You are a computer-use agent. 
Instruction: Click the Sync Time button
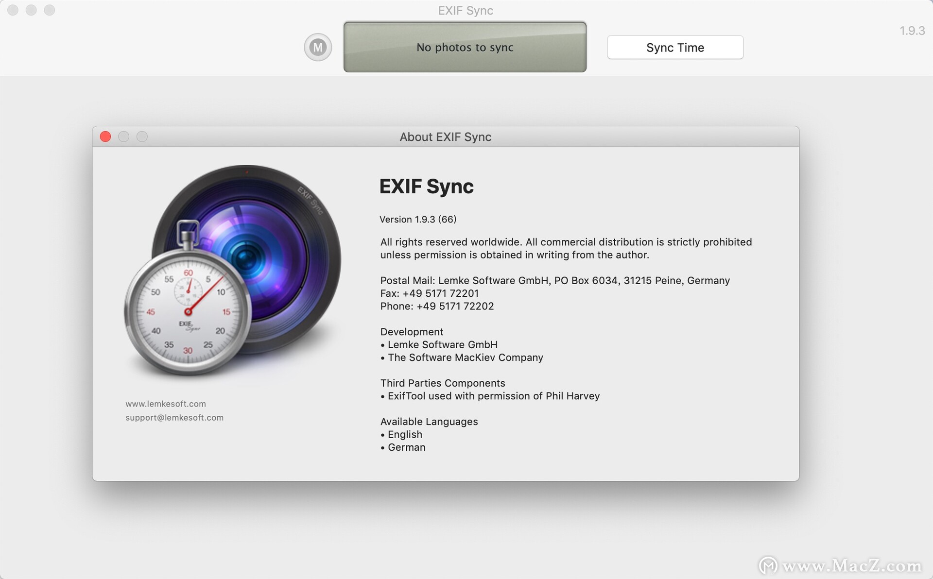tap(675, 47)
